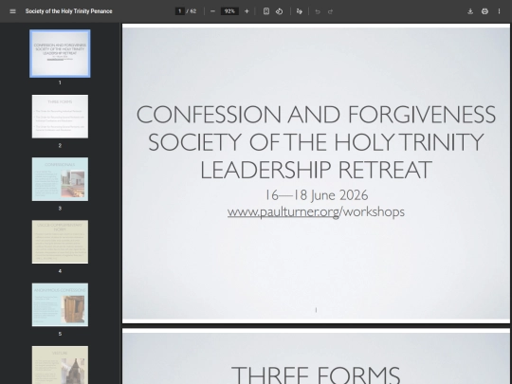Rotate the document counterclockwise
The height and width of the screenshot is (384, 512).
(279, 11)
